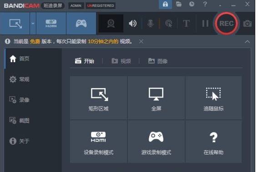Switch to HDMI device recording mode in toolbar
This screenshot has height=172, width=258.
[51, 24]
